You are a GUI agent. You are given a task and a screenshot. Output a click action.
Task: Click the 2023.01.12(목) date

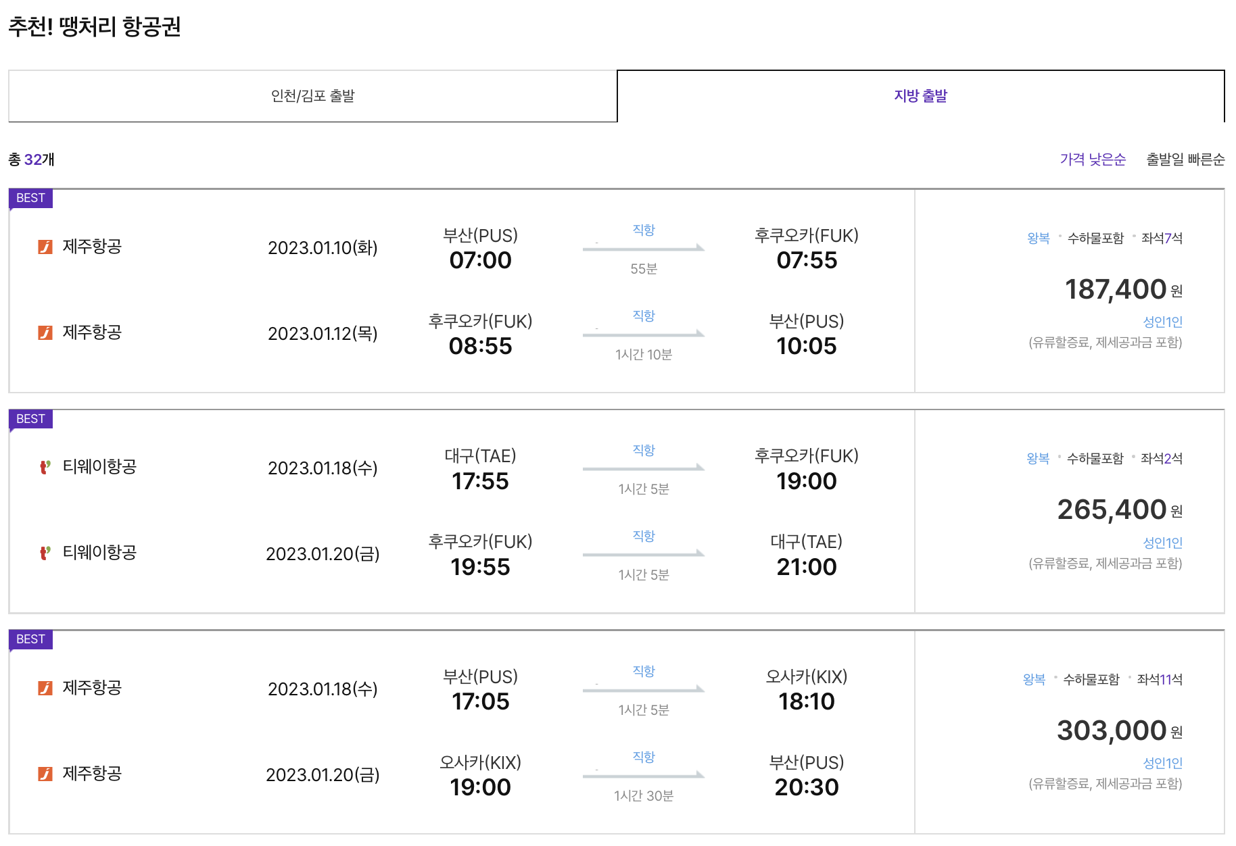coord(323,334)
